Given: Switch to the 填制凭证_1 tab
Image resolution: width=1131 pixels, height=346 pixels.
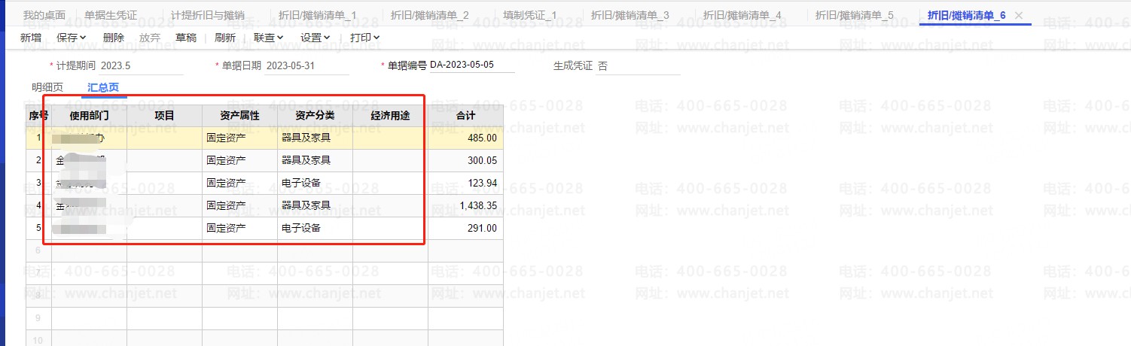Looking at the screenshot, I should (x=530, y=15).
